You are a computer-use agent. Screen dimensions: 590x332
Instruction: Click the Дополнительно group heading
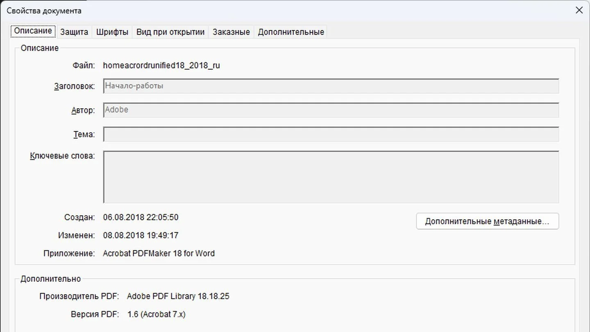coord(51,279)
